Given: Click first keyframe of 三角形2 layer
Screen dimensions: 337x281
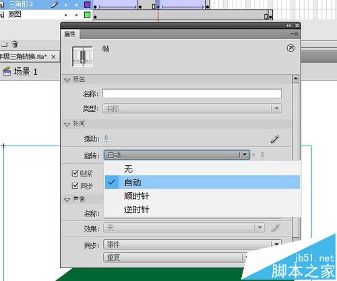Looking at the screenshot, I should pos(95,7).
